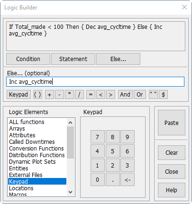192x204 pixels.
Task: Click the keypad backspace arrow key
Action: click(x=128, y=179)
